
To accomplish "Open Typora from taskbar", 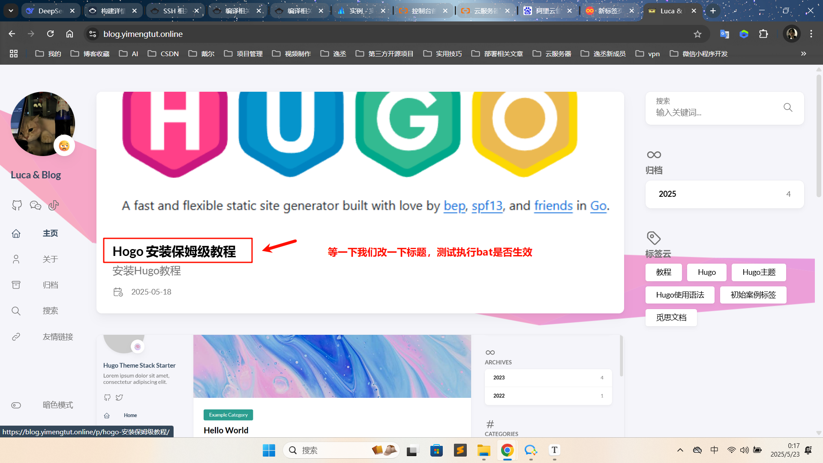I will (554, 450).
